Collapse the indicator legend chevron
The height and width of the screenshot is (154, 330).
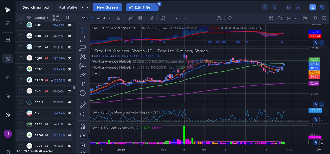pyautogui.click(x=95, y=73)
